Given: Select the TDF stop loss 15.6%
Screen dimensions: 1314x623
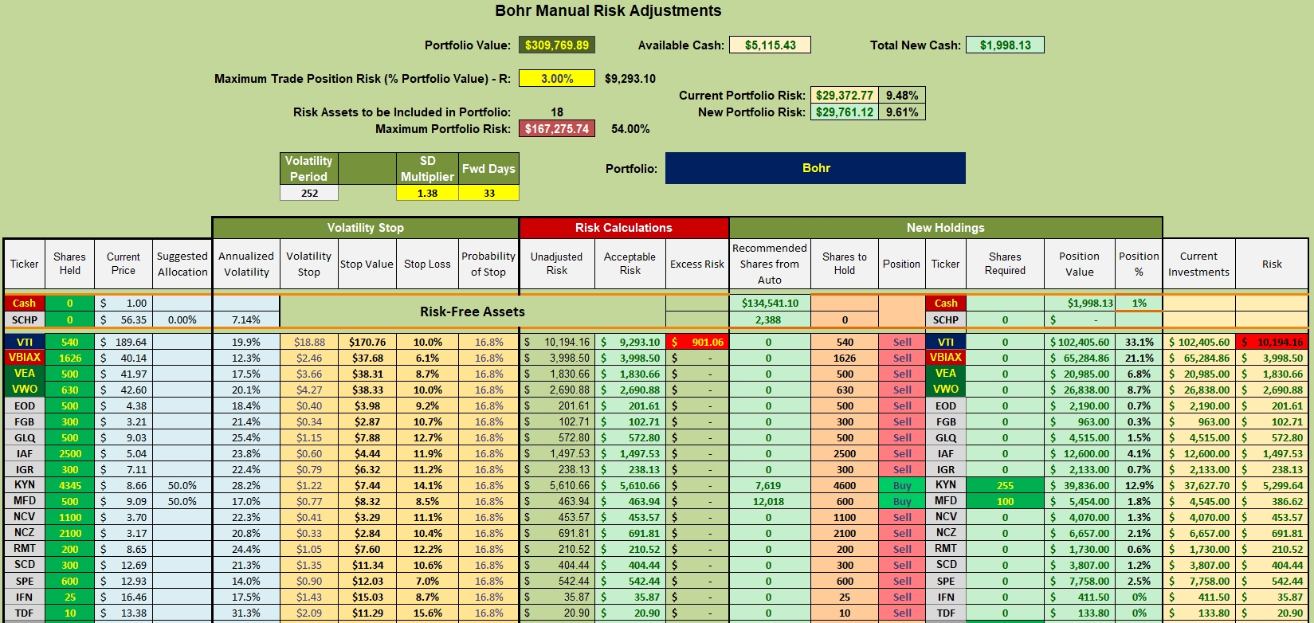Looking at the screenshot, I should click(427, 613).
